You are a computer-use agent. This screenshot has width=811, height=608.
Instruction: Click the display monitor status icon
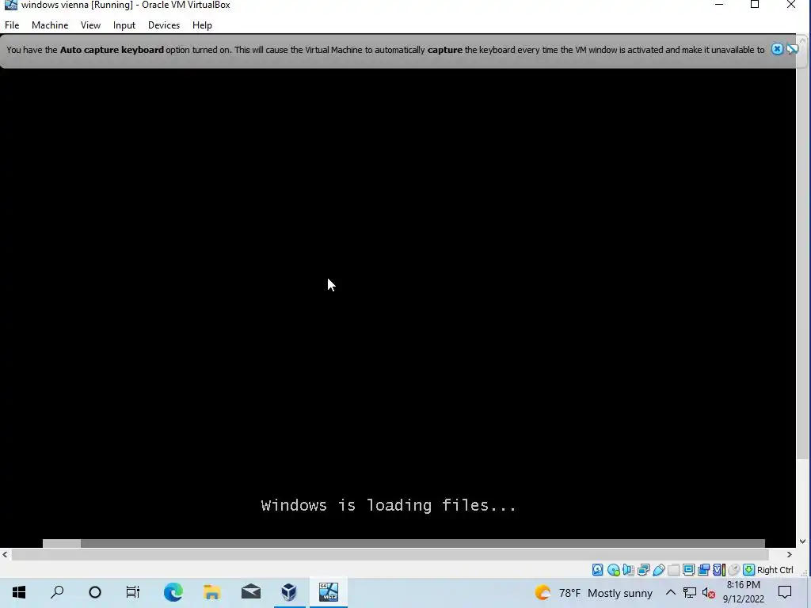(x=688, y=570)
